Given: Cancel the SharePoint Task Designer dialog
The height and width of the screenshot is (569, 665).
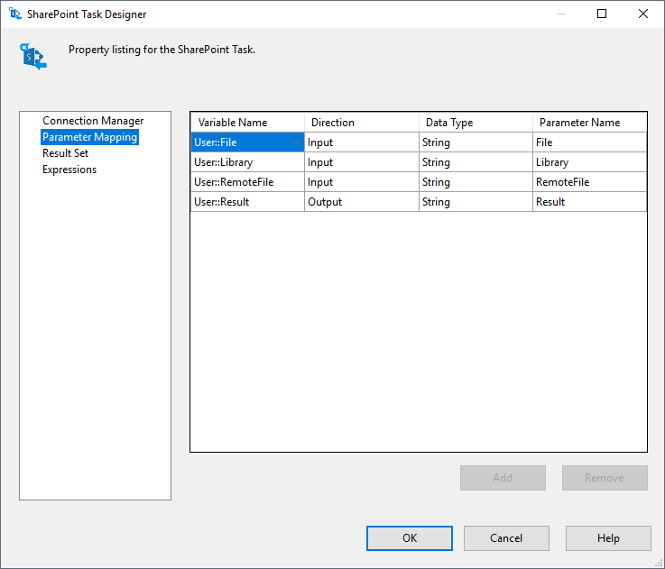Looking at the screenshot, I should (506, 538).
